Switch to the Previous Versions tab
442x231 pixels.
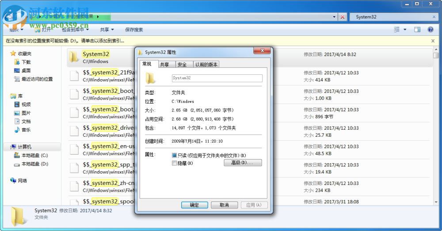[x=206, y=64]
